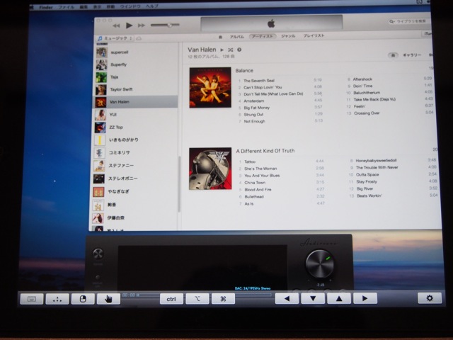The width and height of the screenshot is (453, 340).
Task: Shuffle Van Halen songs
Action: coord(230,50)
